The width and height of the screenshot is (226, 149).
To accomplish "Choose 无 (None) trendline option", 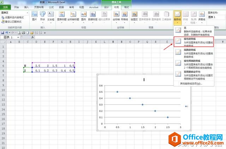I will (194, 31).
